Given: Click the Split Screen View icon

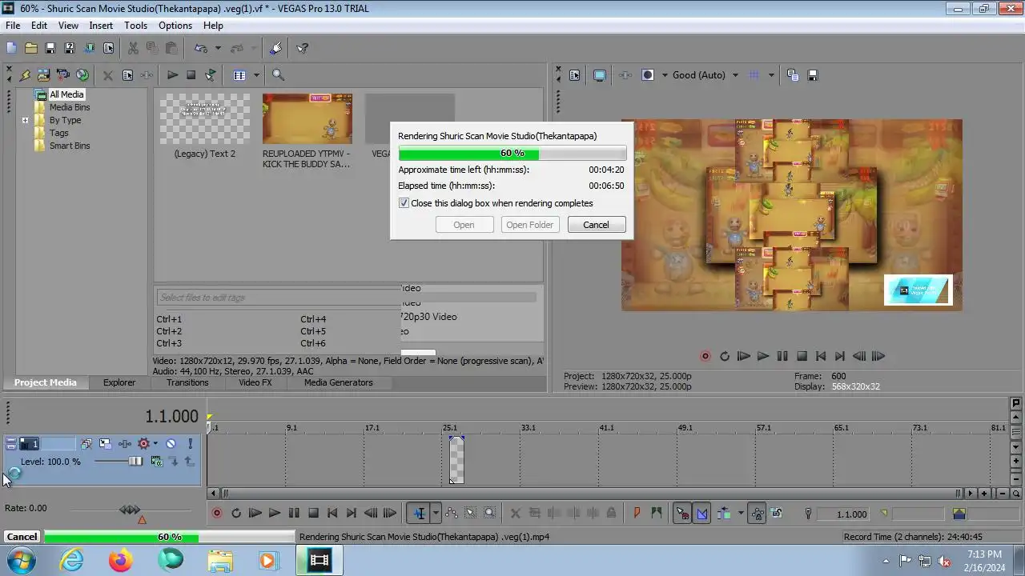Looking at the screenshot, I should 648,75.
